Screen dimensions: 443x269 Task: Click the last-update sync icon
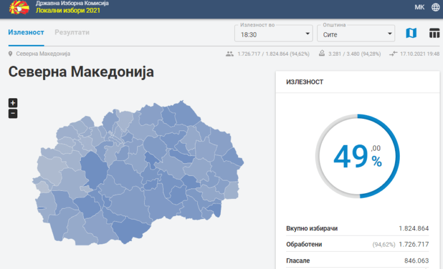click(x=393, y=53)
